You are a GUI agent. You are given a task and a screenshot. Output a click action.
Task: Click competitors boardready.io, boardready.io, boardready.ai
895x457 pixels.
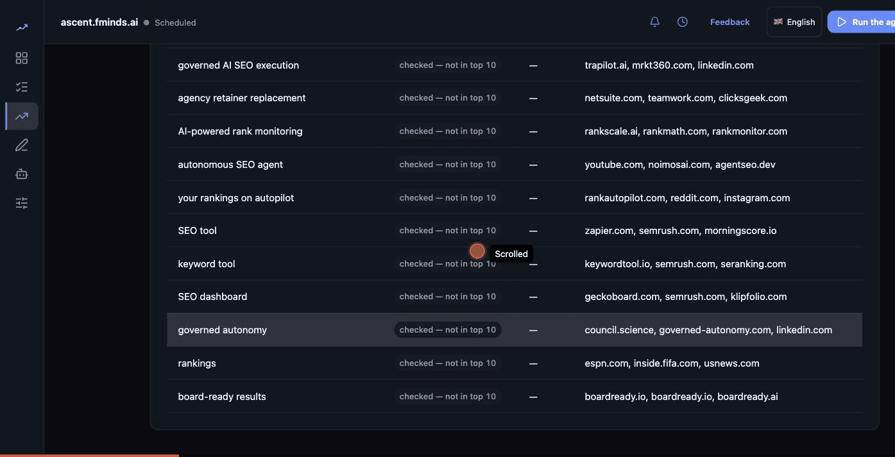(681, 397)
